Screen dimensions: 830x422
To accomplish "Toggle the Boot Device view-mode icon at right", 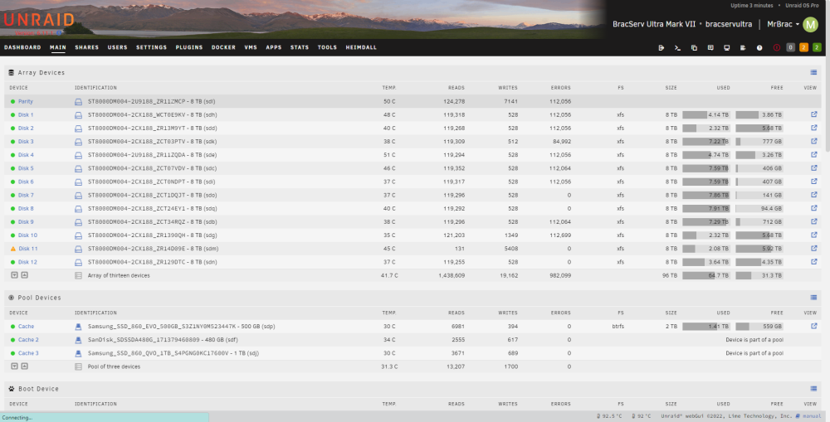I will 813,389.
